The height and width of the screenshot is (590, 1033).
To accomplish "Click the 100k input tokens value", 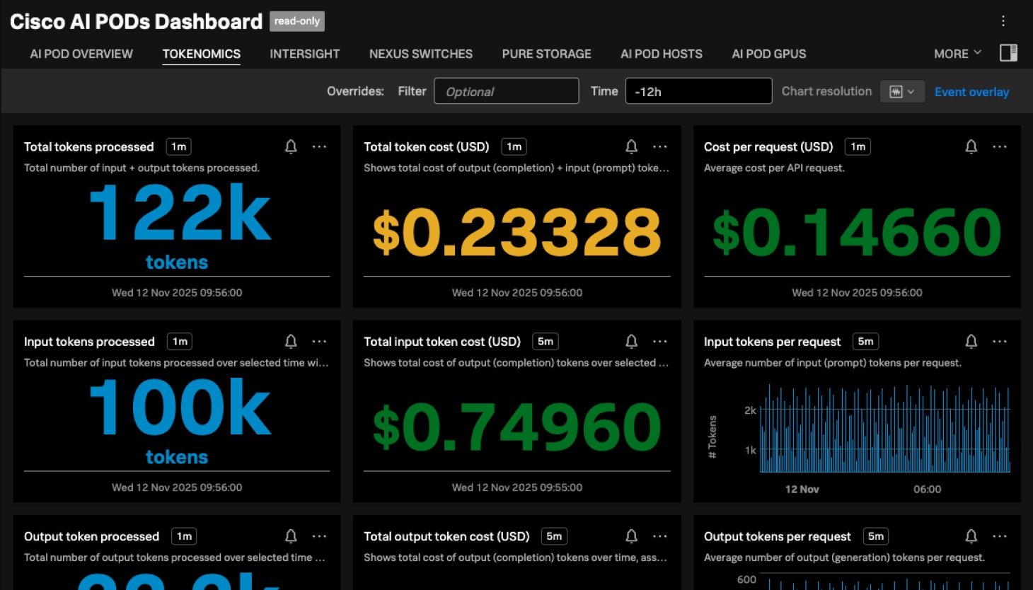I will (180, 407).
